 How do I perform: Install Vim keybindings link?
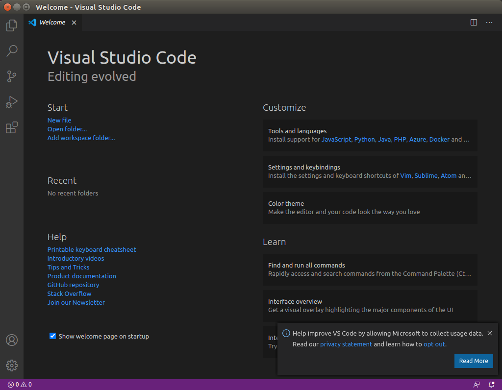tap(405, 175)
